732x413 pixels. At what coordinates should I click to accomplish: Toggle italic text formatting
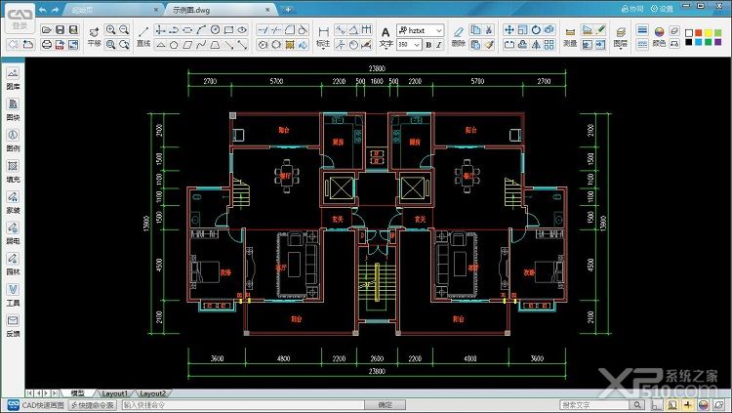click(438, 45)
